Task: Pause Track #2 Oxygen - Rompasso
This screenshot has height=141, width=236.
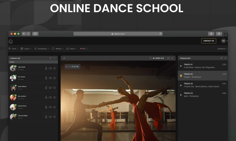Action: tap(181, 76)
